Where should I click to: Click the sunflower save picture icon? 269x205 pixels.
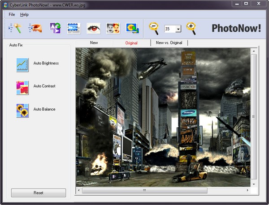coord(132,28)
